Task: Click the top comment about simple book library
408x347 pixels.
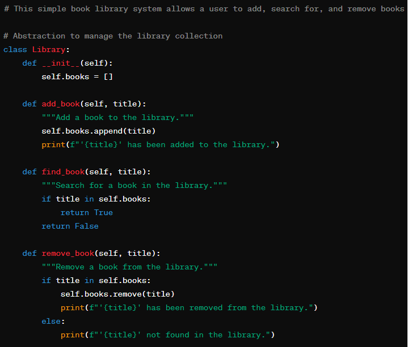Action: (204, 9)
